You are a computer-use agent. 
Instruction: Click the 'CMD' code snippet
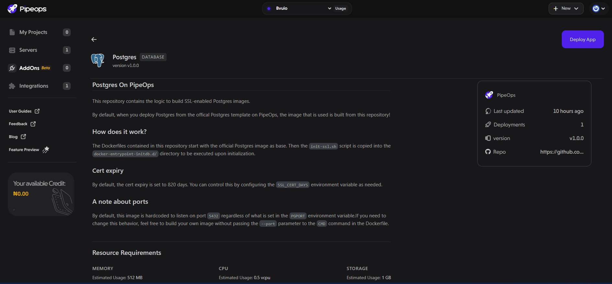[x=322, y=224]
